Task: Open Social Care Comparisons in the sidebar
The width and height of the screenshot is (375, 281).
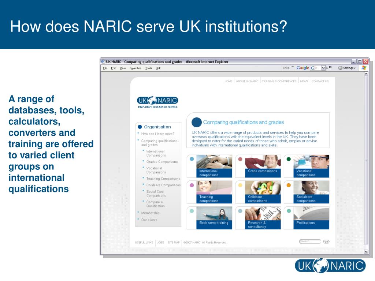Action: click(x=156, y=194)
